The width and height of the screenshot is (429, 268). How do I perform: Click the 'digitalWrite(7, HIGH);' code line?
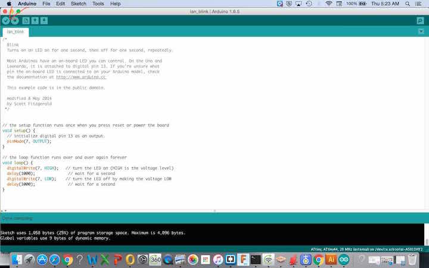pyautogui.click(x=33, y=168)
